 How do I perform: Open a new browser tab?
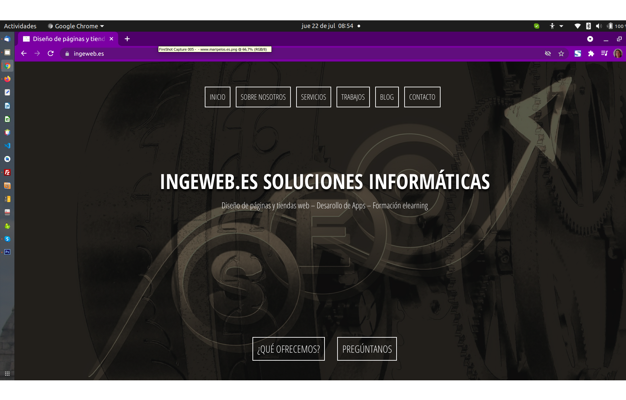[x=127, y=39]
